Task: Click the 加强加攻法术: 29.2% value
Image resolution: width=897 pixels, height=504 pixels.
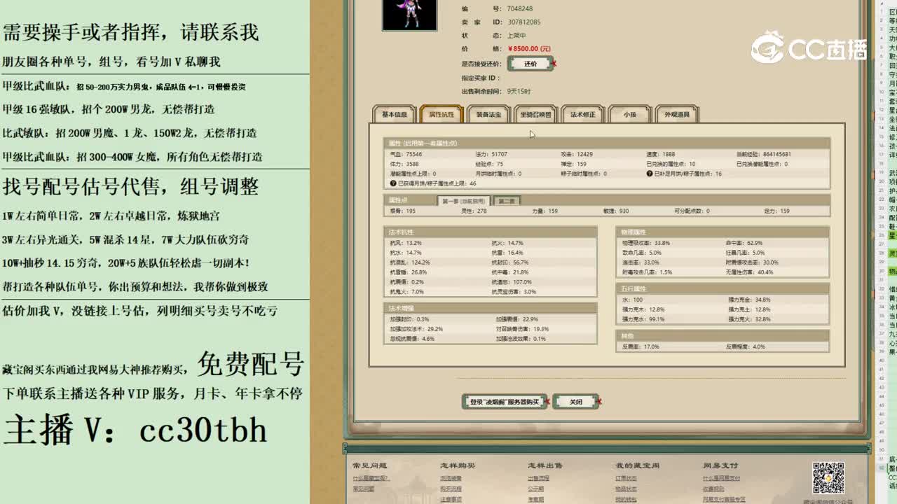Action: pos(417,329)
